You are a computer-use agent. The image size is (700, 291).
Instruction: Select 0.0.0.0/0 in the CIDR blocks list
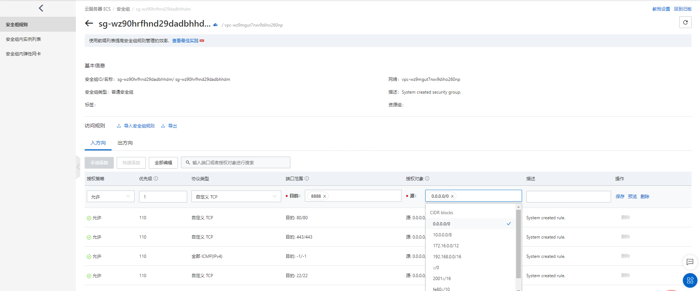[471, 224]
